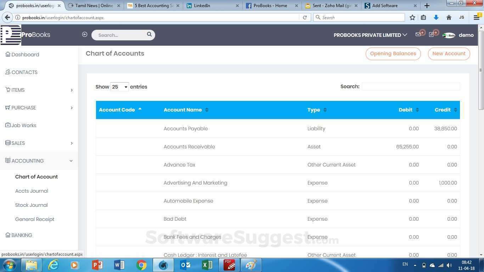
Task: Open Excel from the Windows taskbar
Action: click(x=207, y=265)
